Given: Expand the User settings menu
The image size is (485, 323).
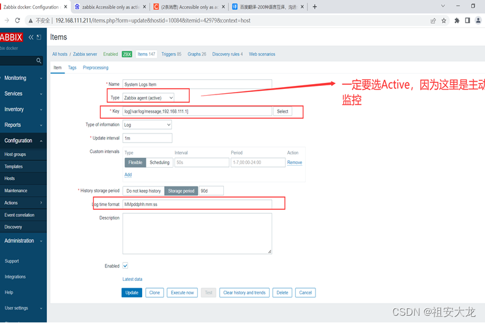Looking at the screenshot, I should [23, 308].
